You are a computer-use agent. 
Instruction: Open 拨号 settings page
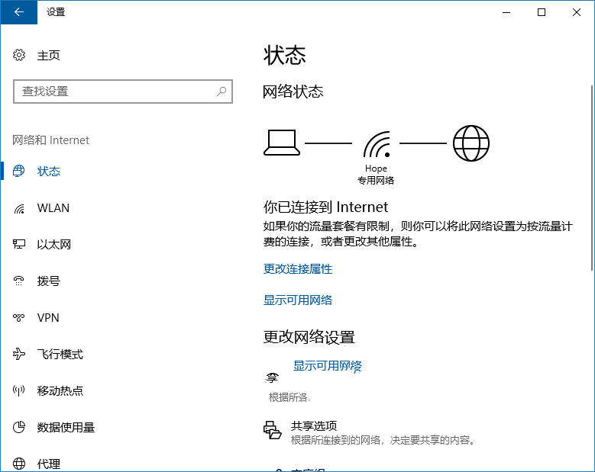(49, 281)
